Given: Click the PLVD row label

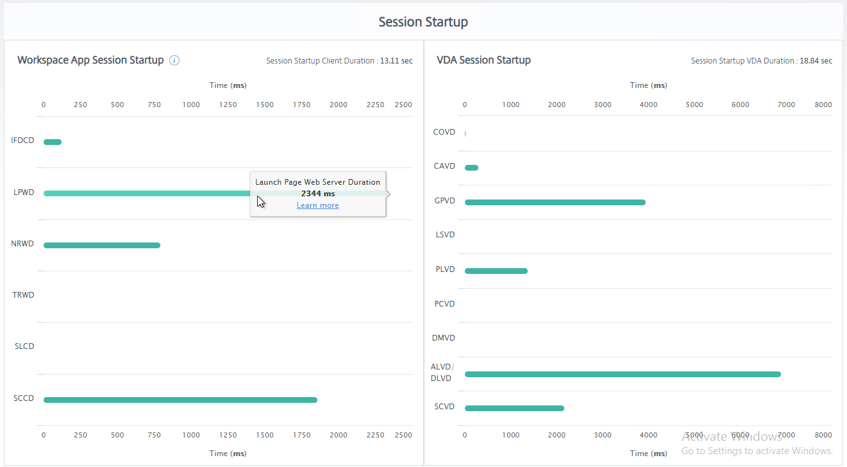Looking at the screenshot, I should click(445, 269).
